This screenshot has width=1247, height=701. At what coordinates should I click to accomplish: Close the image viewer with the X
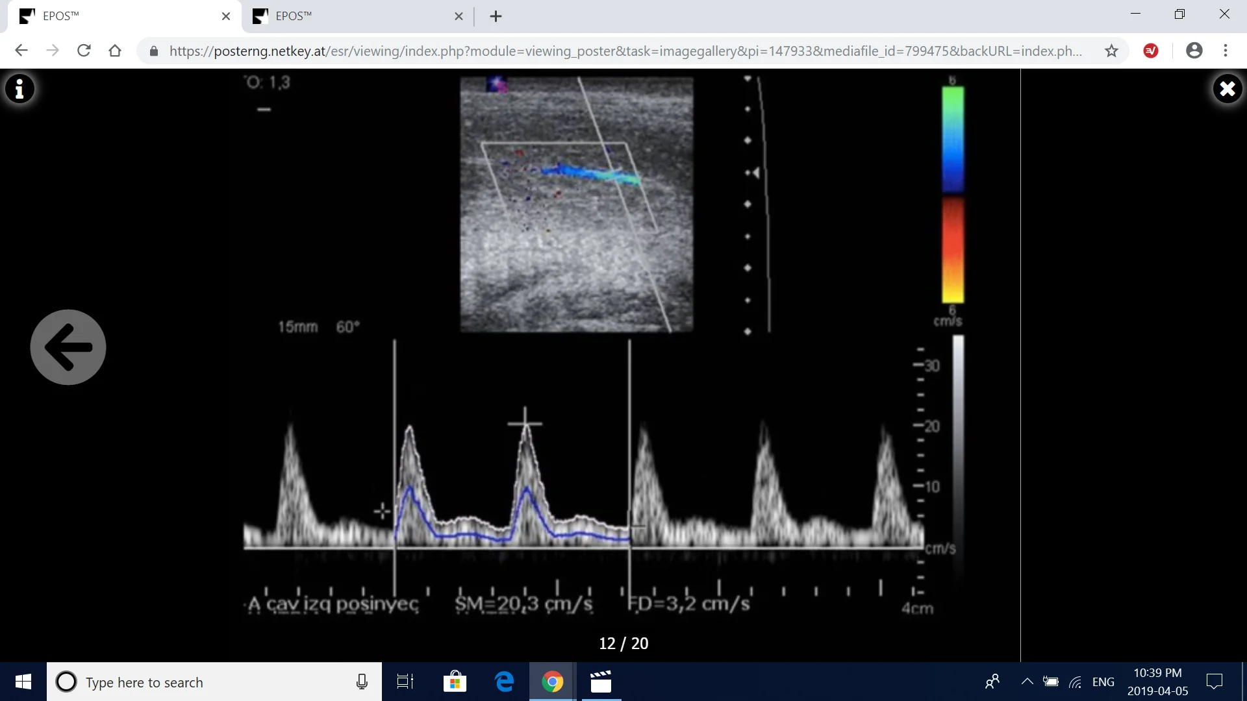pyautogui.click(x=1228, y=89)
